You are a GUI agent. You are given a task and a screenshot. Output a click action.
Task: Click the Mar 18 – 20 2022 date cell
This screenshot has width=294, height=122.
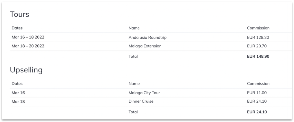[x=28, y=46]
